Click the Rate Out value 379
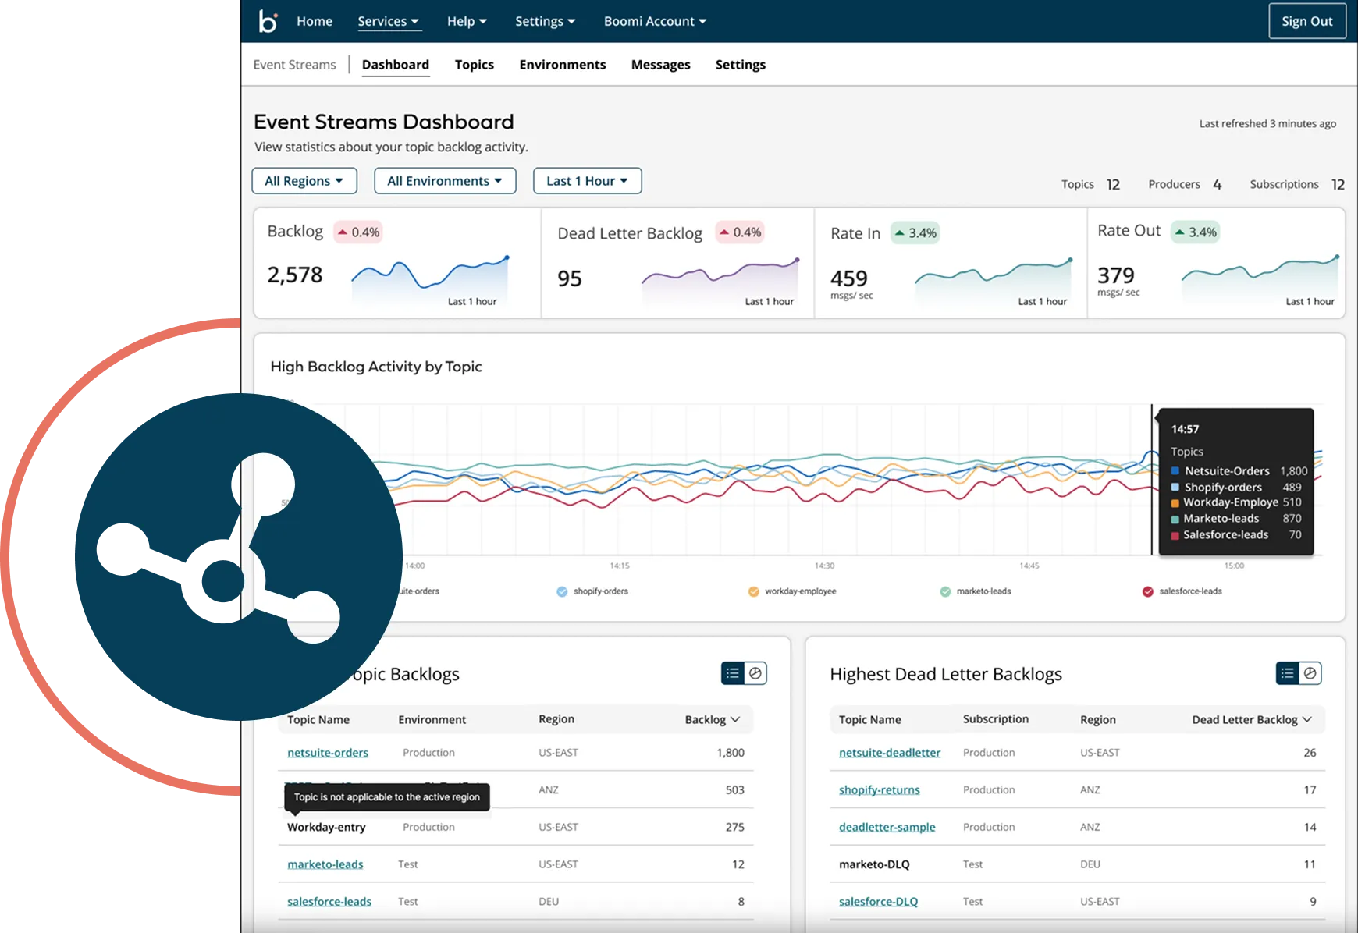1358x933 pixels. coord(1116,275)
